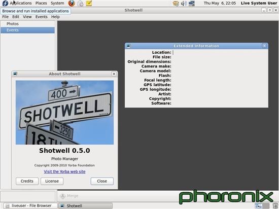Visit the Yorba web site link
This screenshot has width=279, height=209.
(64, 171)
